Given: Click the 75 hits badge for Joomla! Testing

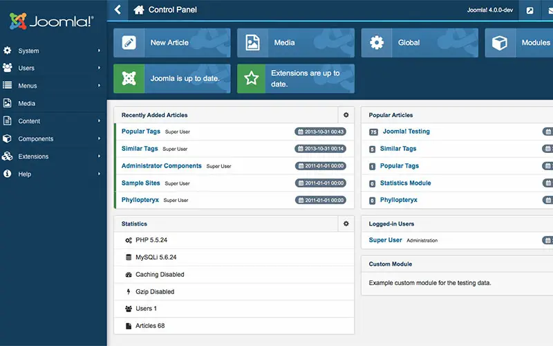Looking at the screenshot, I should tap(373, 132).
